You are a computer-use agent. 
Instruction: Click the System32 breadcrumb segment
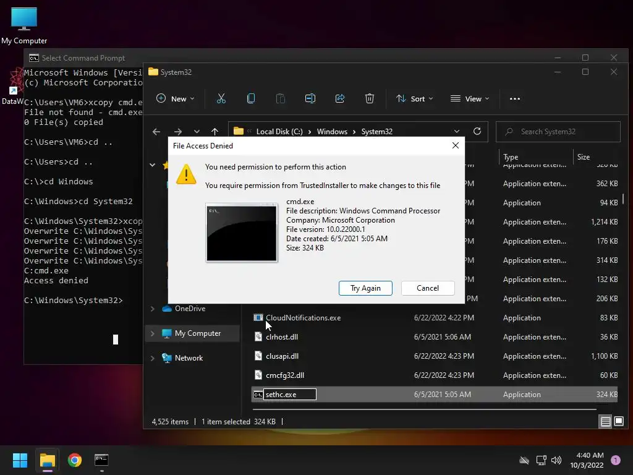click(376, 132)
